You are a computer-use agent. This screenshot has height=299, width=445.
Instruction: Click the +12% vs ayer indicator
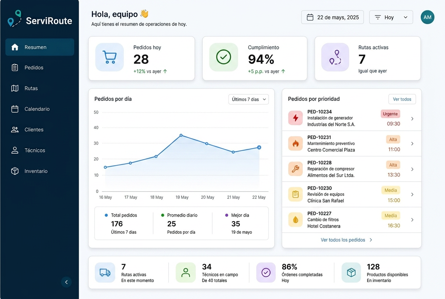click(x=150, y=71)
